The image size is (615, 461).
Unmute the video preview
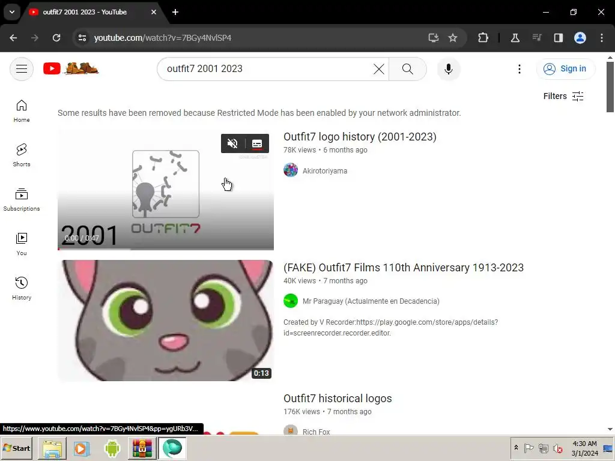tap(232, 143)
